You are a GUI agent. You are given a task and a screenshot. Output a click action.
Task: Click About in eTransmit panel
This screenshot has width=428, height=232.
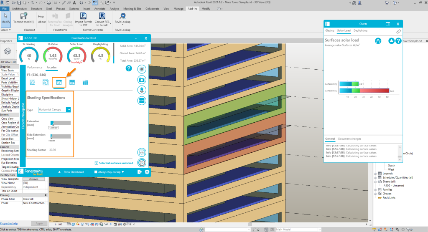(x=42, y=22)
